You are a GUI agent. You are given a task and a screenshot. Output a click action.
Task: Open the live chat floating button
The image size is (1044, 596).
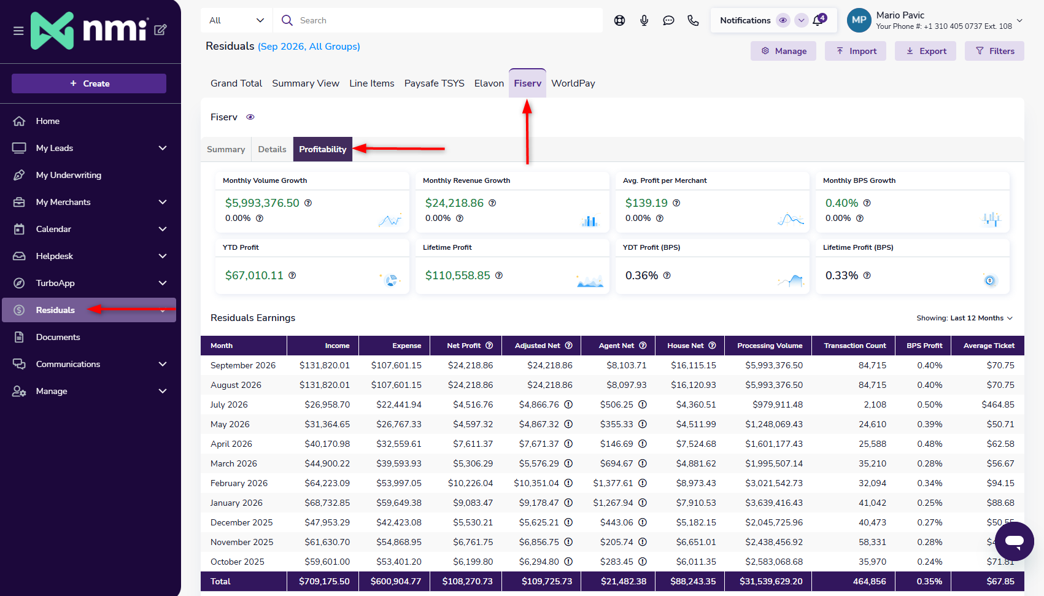(1015, 541)
